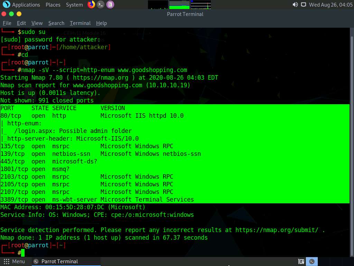The image size is (354, 266).
Task: Open the Terminal menu in menubar
Action: click(x=80, y=23)
